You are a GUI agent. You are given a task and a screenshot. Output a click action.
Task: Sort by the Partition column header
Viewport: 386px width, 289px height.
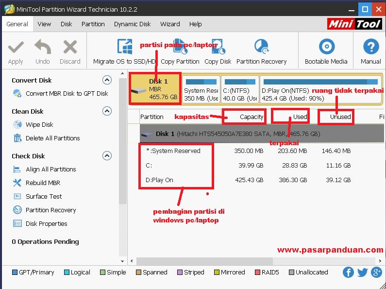[152, 117]
